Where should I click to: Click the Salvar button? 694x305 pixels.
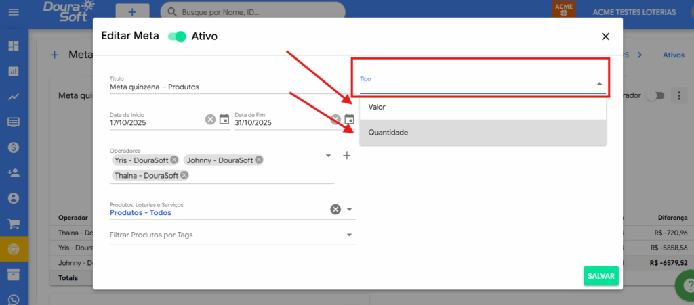(x=600, y=276)
